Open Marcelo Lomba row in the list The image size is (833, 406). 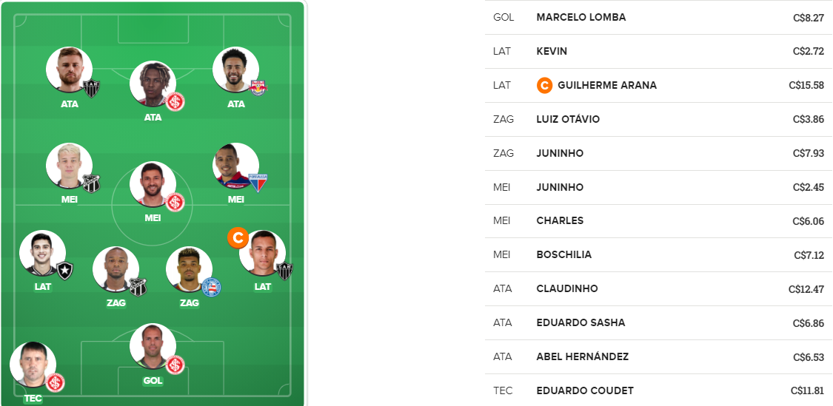659,18
